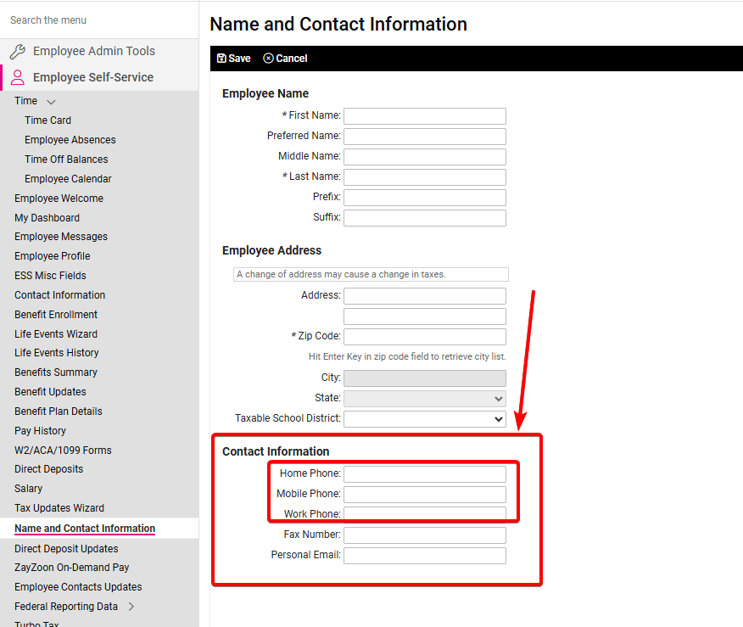Open the State dropdown
Screen dimensions: 743x627
[x=425, y=399]
